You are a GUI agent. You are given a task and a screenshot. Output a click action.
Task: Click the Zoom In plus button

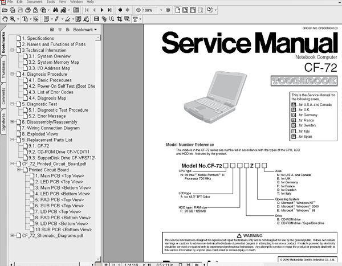[x=168, y=10]
